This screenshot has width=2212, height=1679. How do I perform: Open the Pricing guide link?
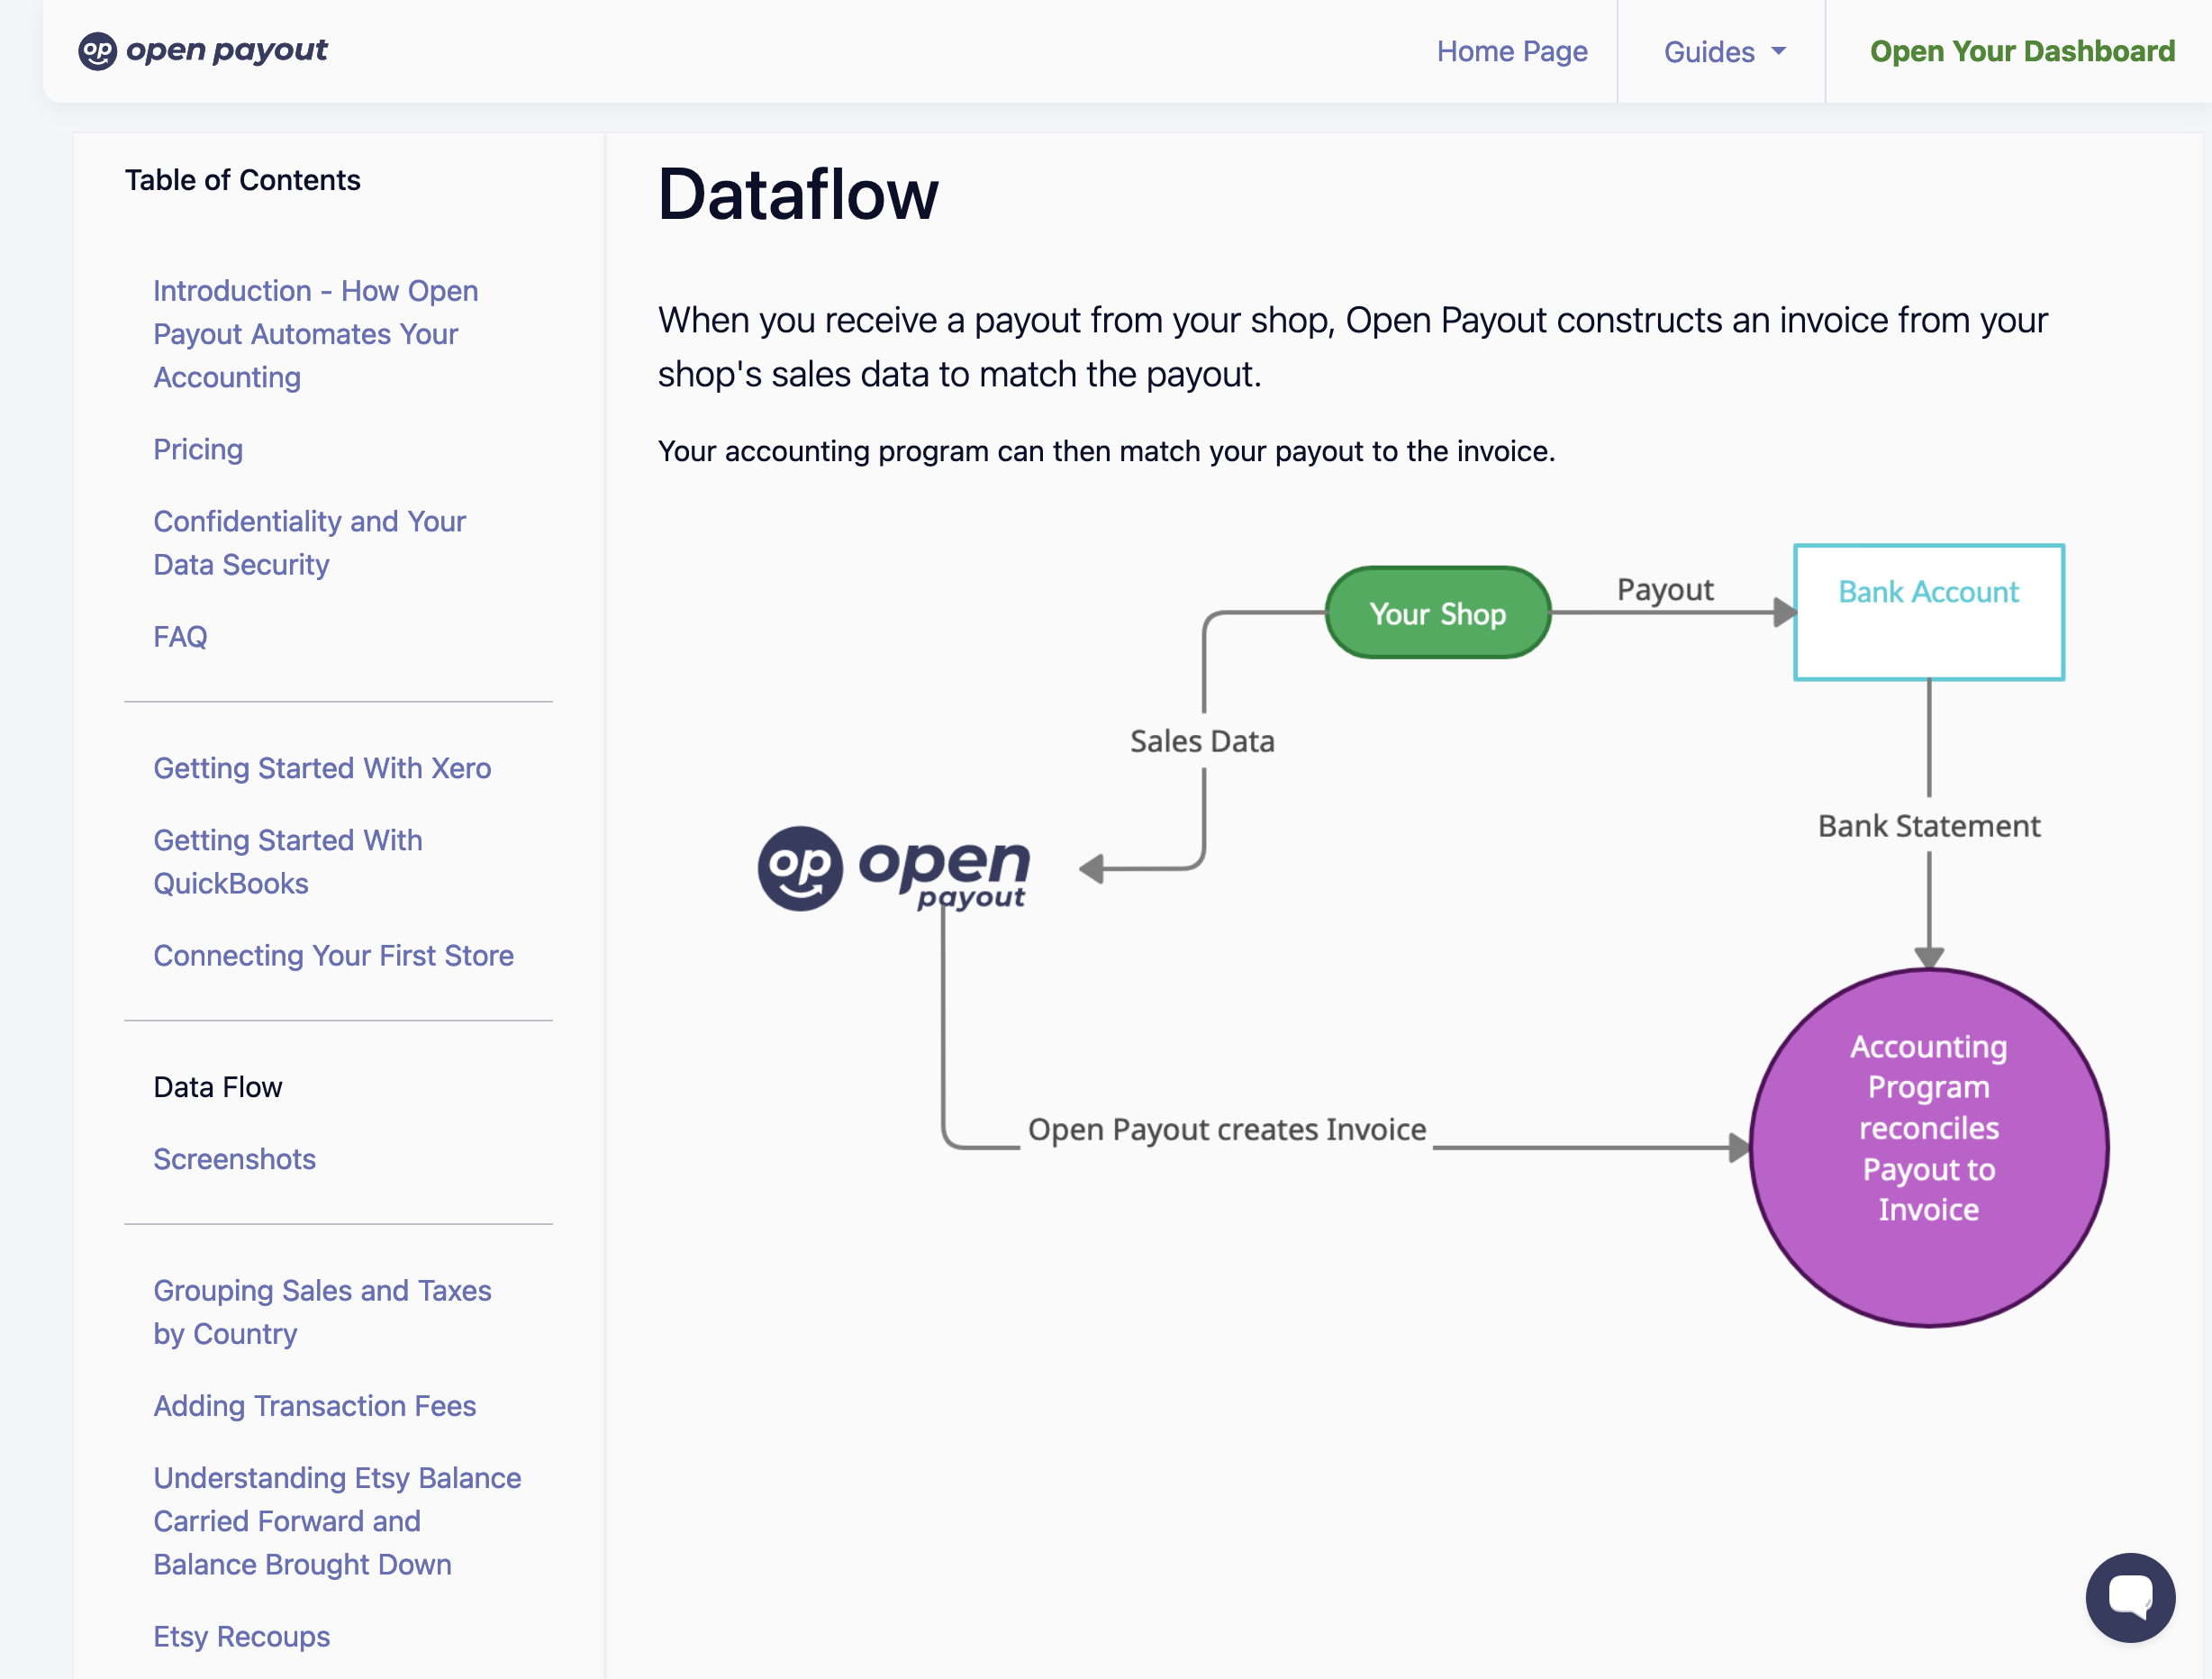[x=198, y=449]
